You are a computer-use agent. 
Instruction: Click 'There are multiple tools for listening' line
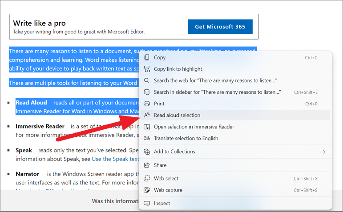(73, 83)
